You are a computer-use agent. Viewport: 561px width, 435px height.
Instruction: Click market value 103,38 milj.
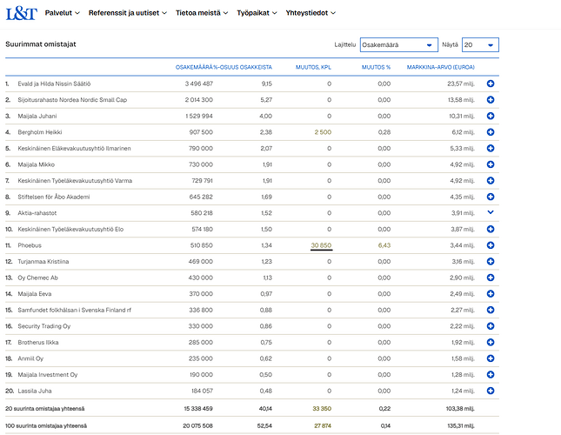[460, 409]
